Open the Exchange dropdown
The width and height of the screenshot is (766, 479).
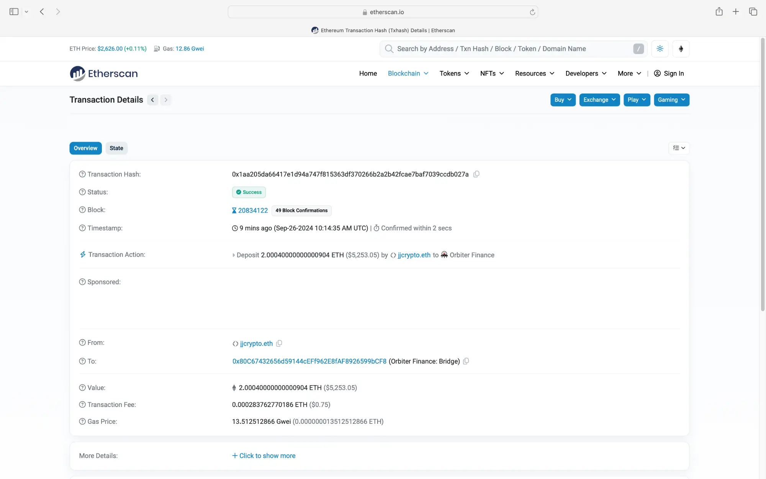[x=599, y=100]
